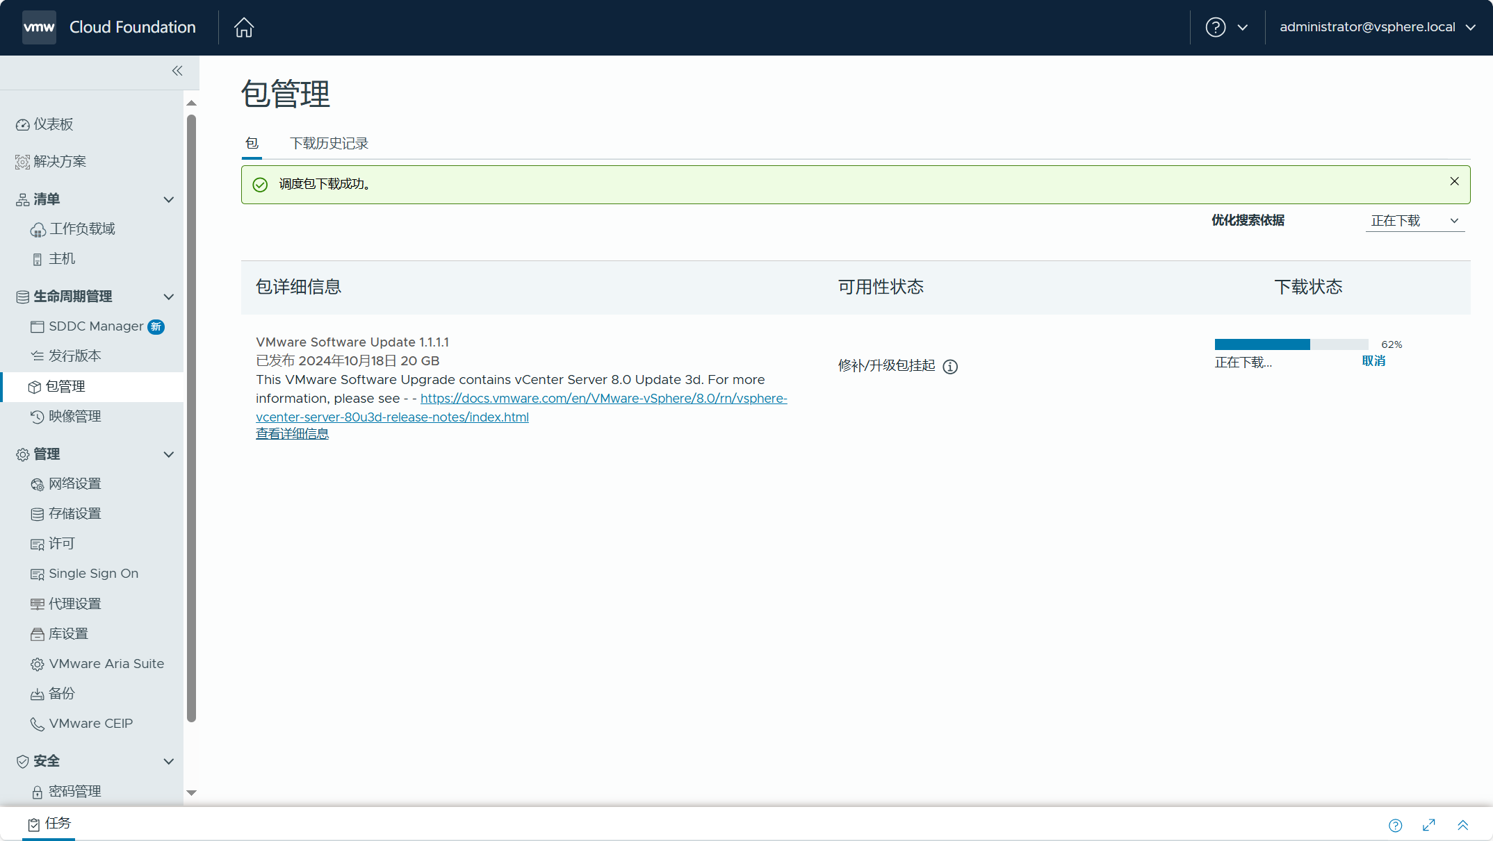Open the 解决方案 solutions item
The width and height of the screenshot is (1493, 841).
tap(51, 162)
